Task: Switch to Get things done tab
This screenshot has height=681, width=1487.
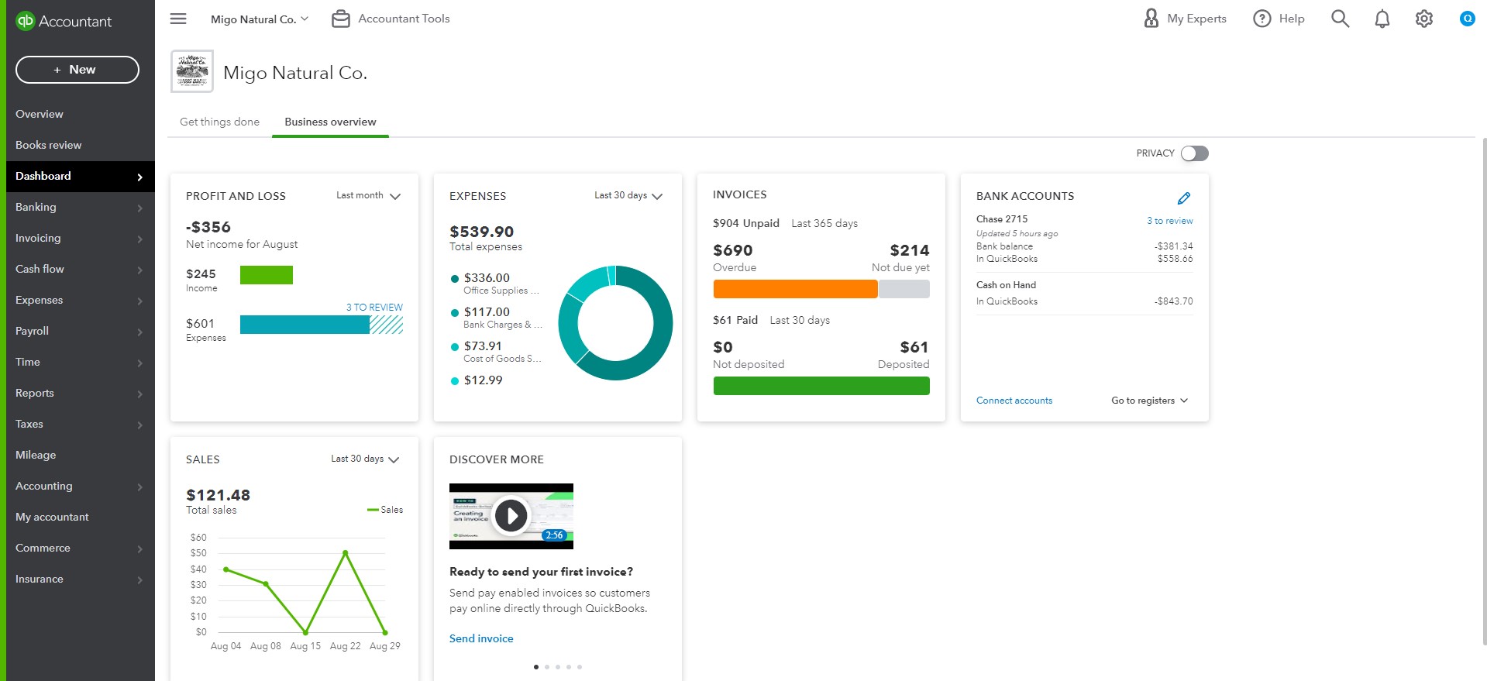Action: [x=219, y=122]
